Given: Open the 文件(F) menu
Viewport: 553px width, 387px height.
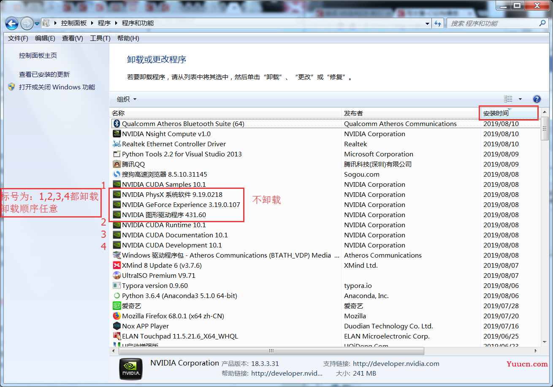Looking at the screenshot, I should tap(18, 38).
